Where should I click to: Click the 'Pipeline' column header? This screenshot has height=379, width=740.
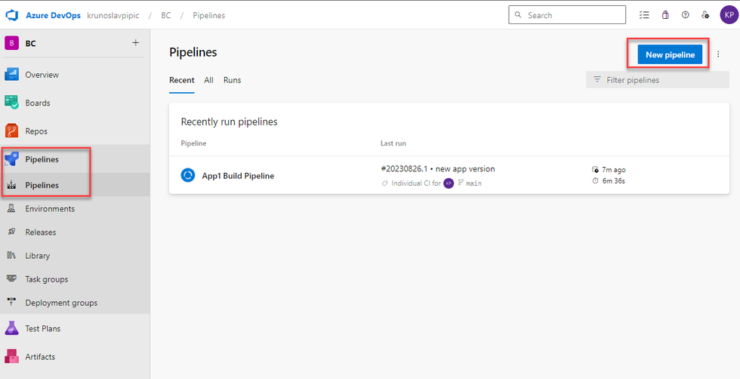(193, 143)
